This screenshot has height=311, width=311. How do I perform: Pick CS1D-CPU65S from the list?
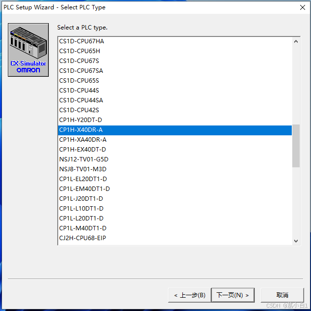pyautogui.click(x=175, y=81)
